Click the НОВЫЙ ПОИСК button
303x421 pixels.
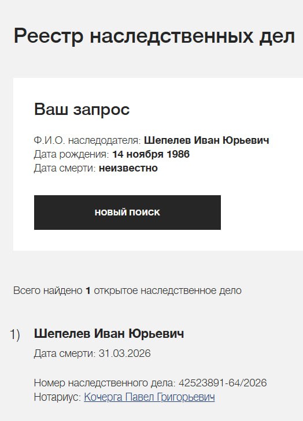(x=127, y=213)
